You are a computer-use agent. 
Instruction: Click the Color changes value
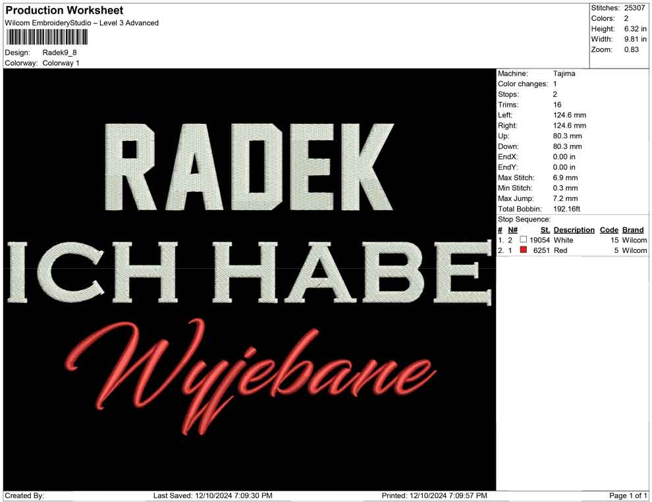pos(553,84)
